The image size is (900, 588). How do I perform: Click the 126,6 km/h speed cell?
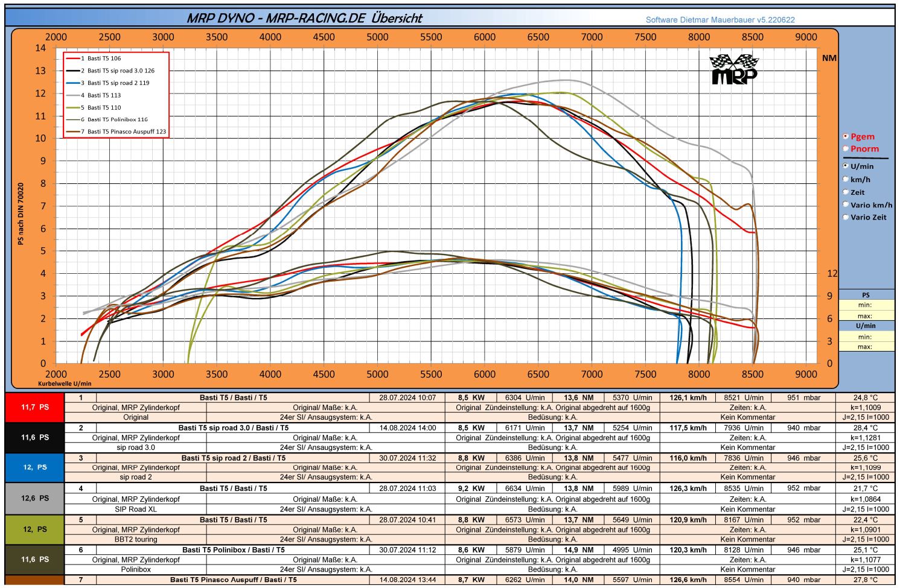[x=688, y=580]
